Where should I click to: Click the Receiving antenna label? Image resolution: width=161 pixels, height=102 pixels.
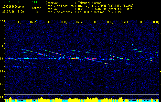59,12
